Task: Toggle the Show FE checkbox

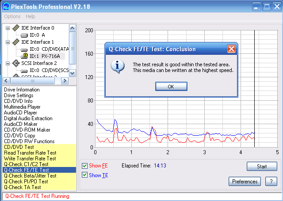Action: click(x=84, y=166)
